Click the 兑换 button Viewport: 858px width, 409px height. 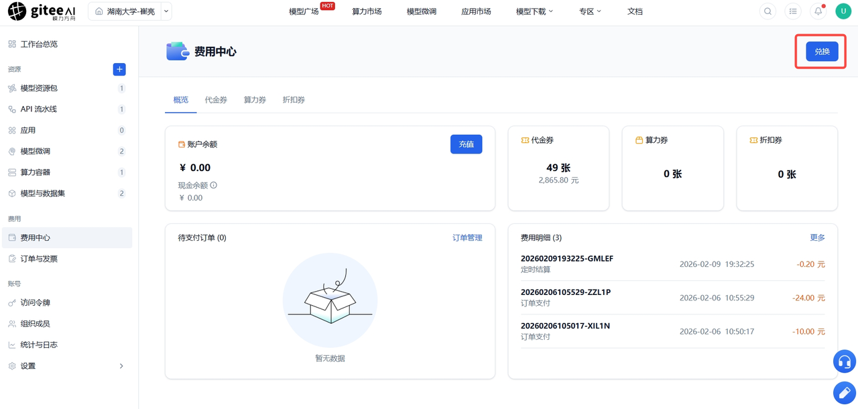[x=822, y=52]
